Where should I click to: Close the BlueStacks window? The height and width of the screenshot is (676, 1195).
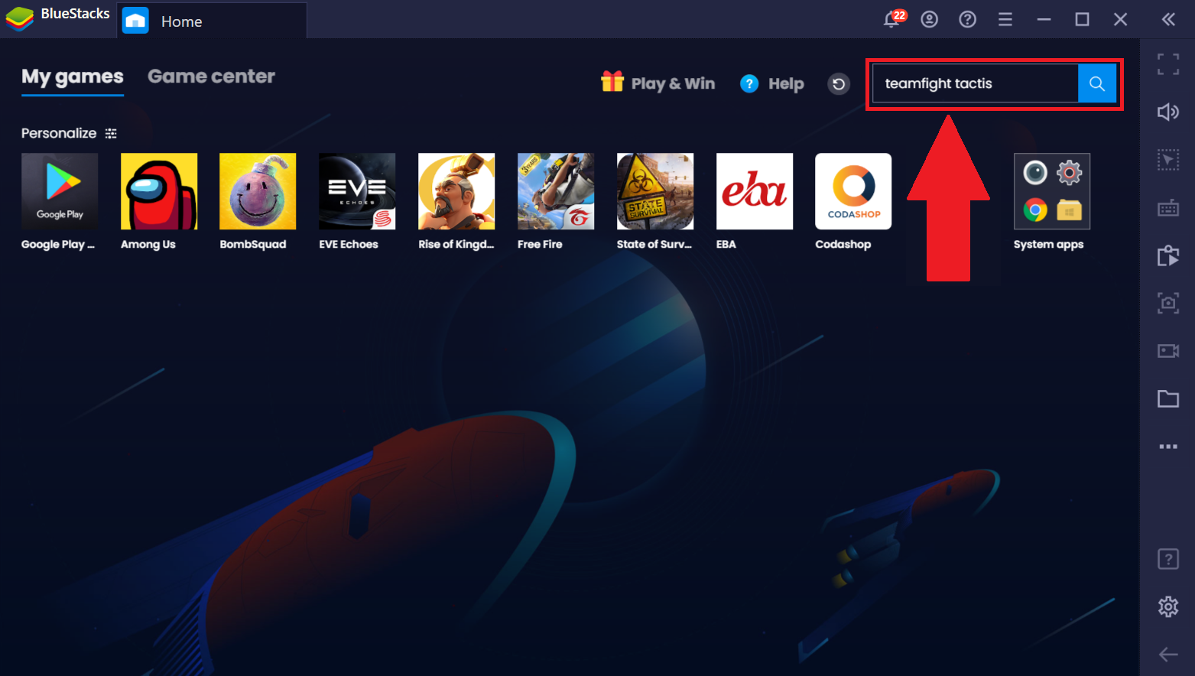tap(1120, 19)
